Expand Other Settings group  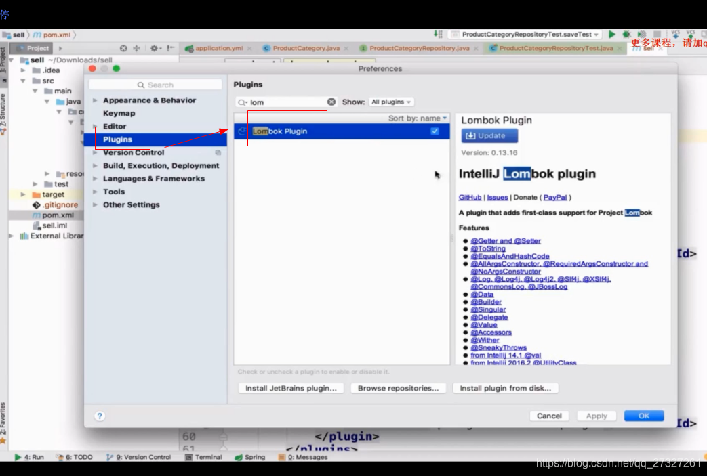(x=95, y=204)
